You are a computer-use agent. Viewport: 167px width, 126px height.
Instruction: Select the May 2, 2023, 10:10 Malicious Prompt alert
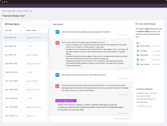click(25, 63)
